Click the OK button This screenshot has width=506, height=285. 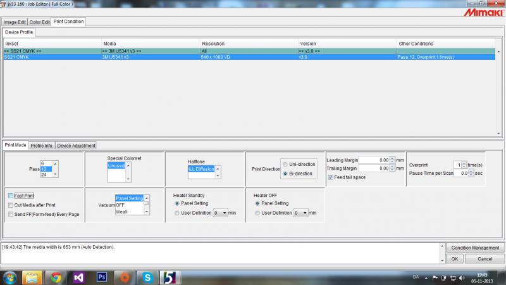pyautogui.click(x=454, y=259)
